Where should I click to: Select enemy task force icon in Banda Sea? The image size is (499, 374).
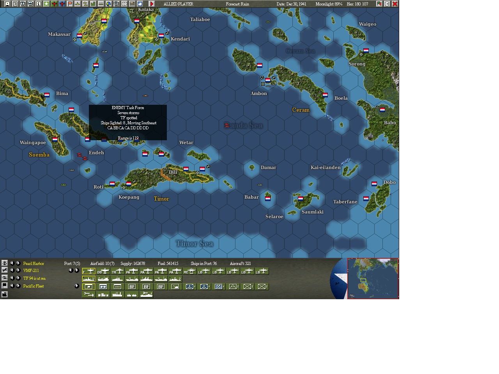point(226,125)
